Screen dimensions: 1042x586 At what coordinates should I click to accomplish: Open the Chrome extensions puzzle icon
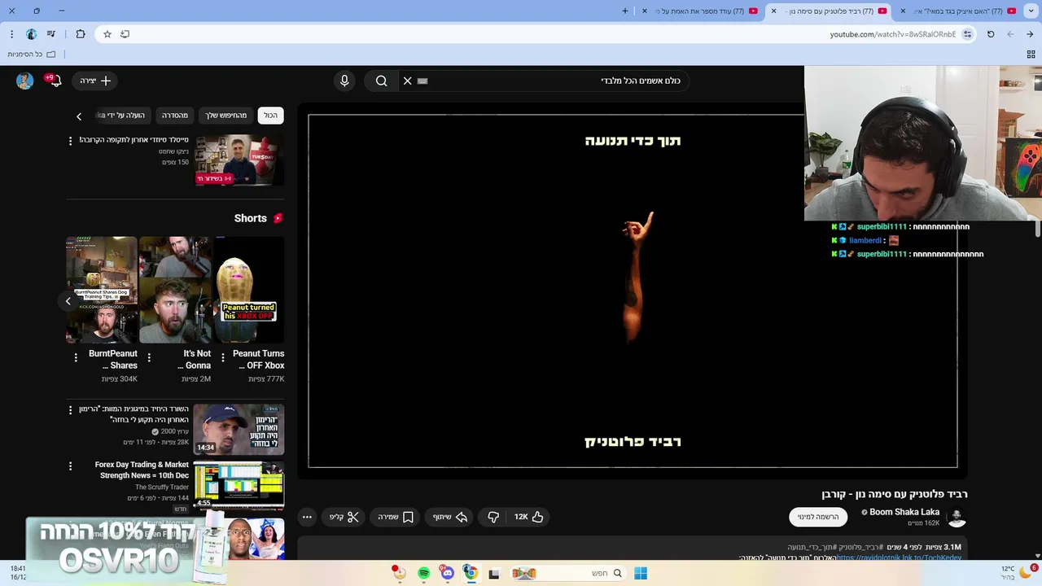pyautogui.click(x=80, y=34)
